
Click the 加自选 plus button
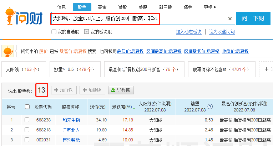point(64,90)
